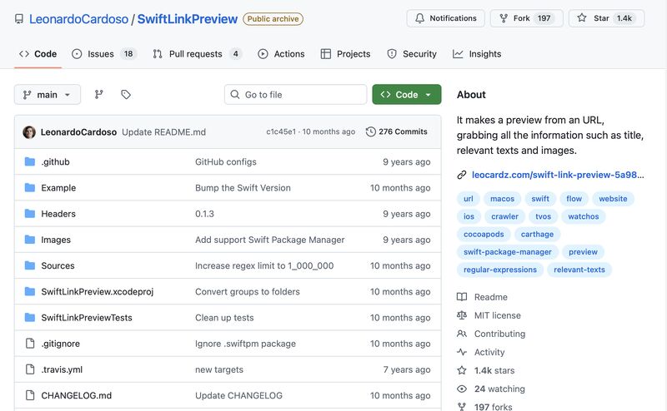Click the link chain icon in About
Image resolution: width=667 pixels, height=411 pixels.
pyautogui.click(x=462, y=175)
